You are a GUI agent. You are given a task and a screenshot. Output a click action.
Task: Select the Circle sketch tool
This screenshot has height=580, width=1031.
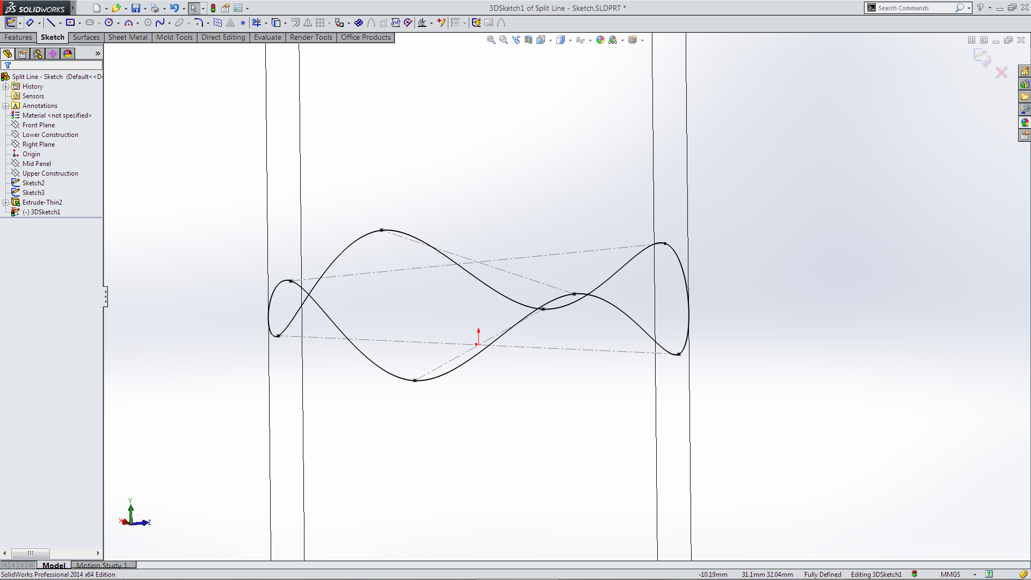[109, 23]
